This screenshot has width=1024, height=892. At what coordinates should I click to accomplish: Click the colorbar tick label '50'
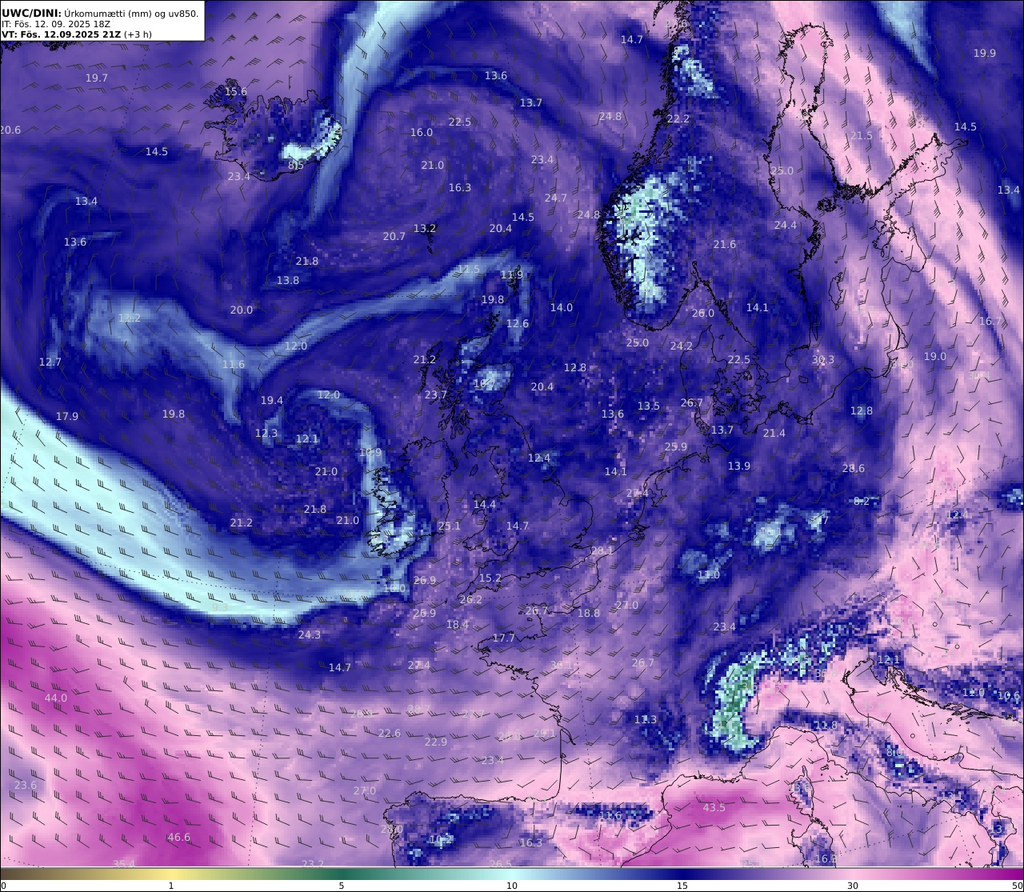1017,886
